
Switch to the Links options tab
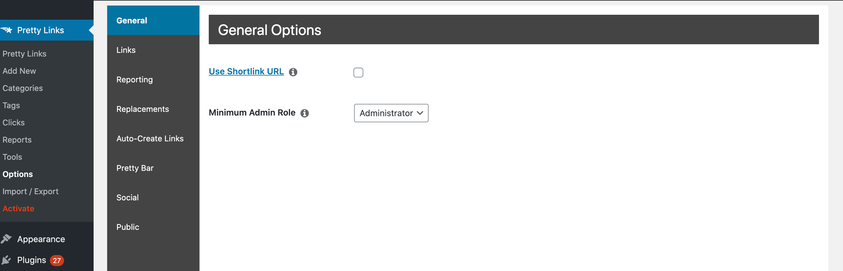(x=153, y=50)
